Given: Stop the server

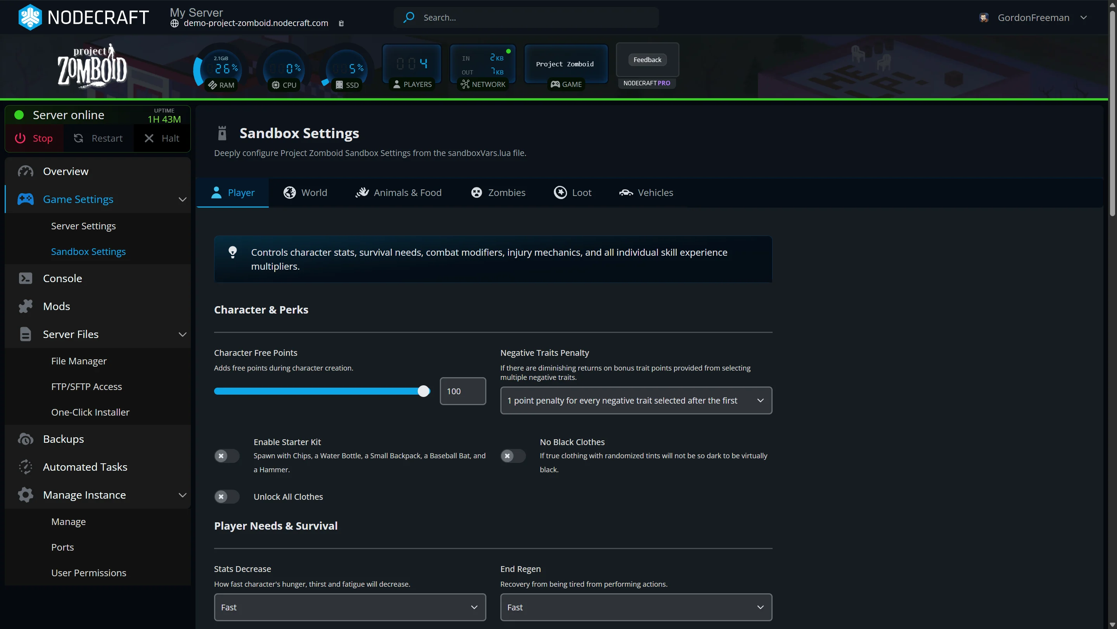Looking at the screenshot, I should 34,139.
